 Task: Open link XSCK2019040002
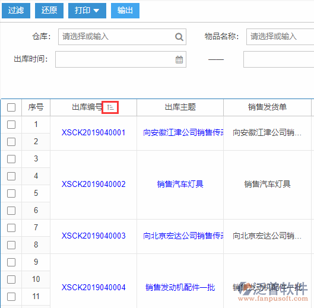click(94, 184)
